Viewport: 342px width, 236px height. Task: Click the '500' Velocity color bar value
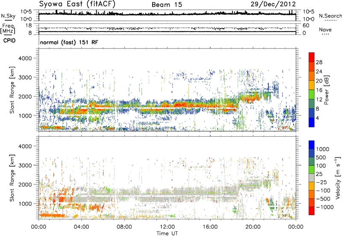point(321,158)
